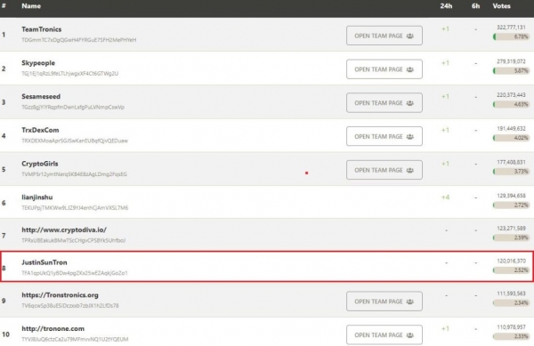Sort by the Name column header
This screenshot has width=534, height=346.
tap(31, 6)
